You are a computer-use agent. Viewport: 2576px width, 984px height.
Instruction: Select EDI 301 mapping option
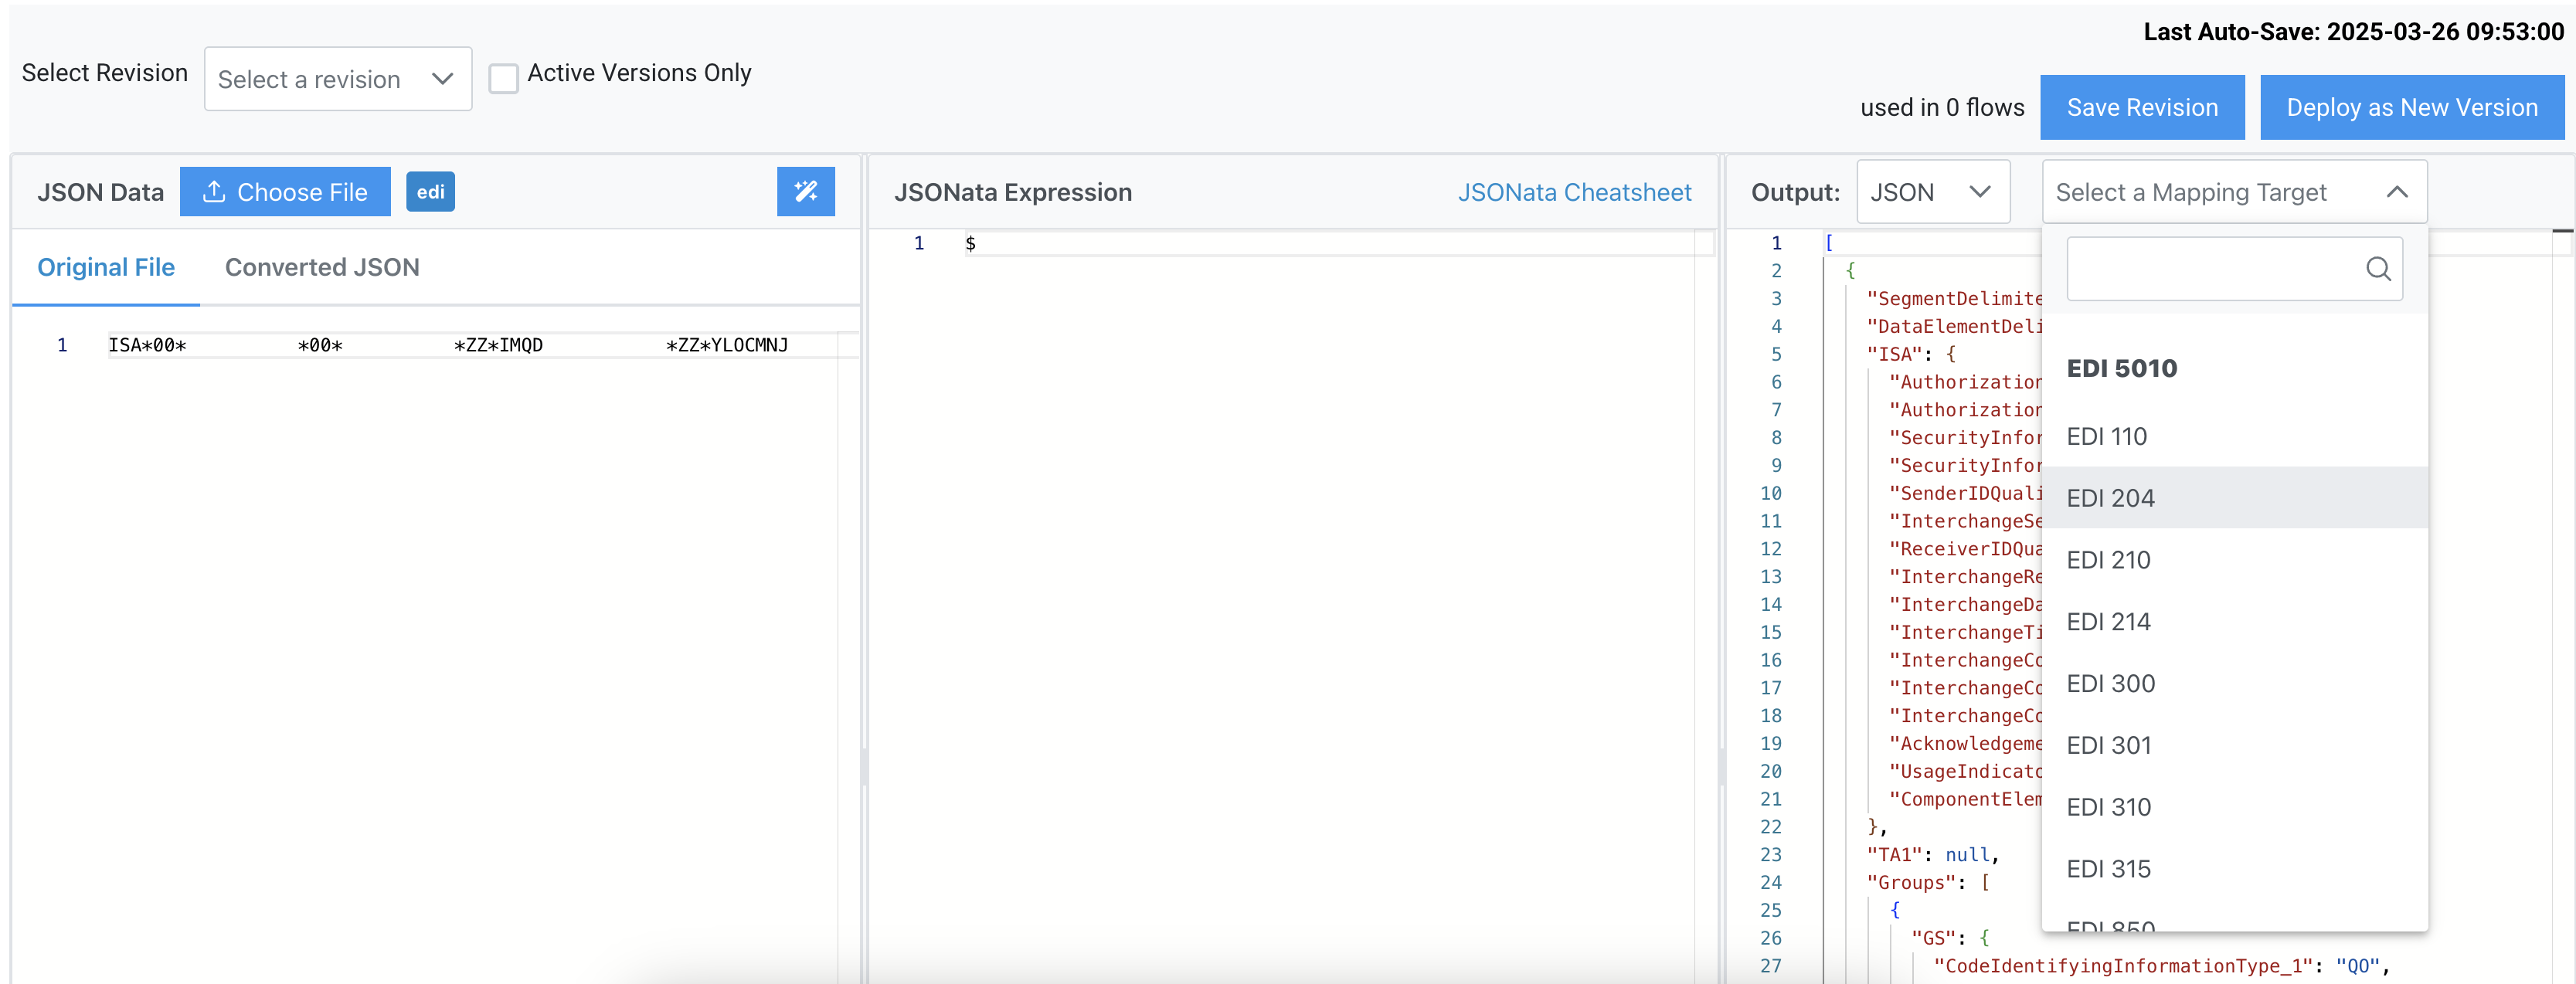click(2108, 745)
